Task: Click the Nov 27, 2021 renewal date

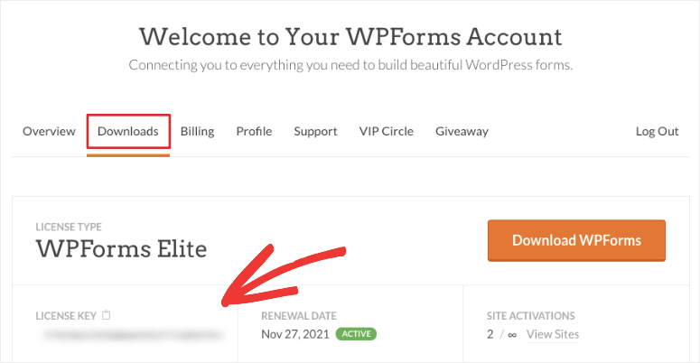Action: coord(294,334)
